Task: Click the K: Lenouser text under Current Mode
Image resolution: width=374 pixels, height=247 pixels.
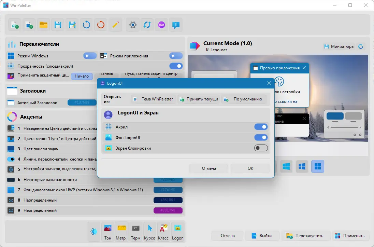Action: 216,50
